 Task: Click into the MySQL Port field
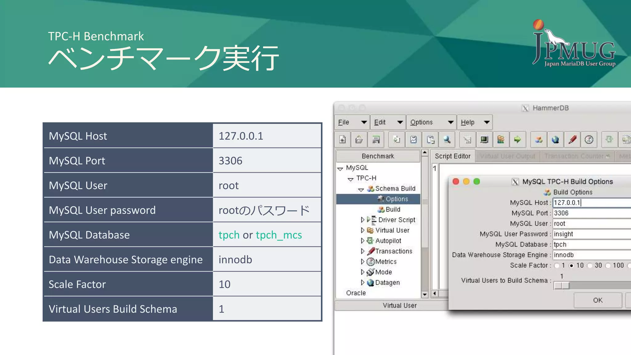click(592, 213)
